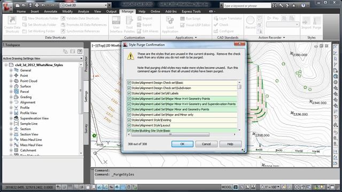Uncheck Major and Minor only label set
The image size is (342, 192).
(x=129, y=115)
